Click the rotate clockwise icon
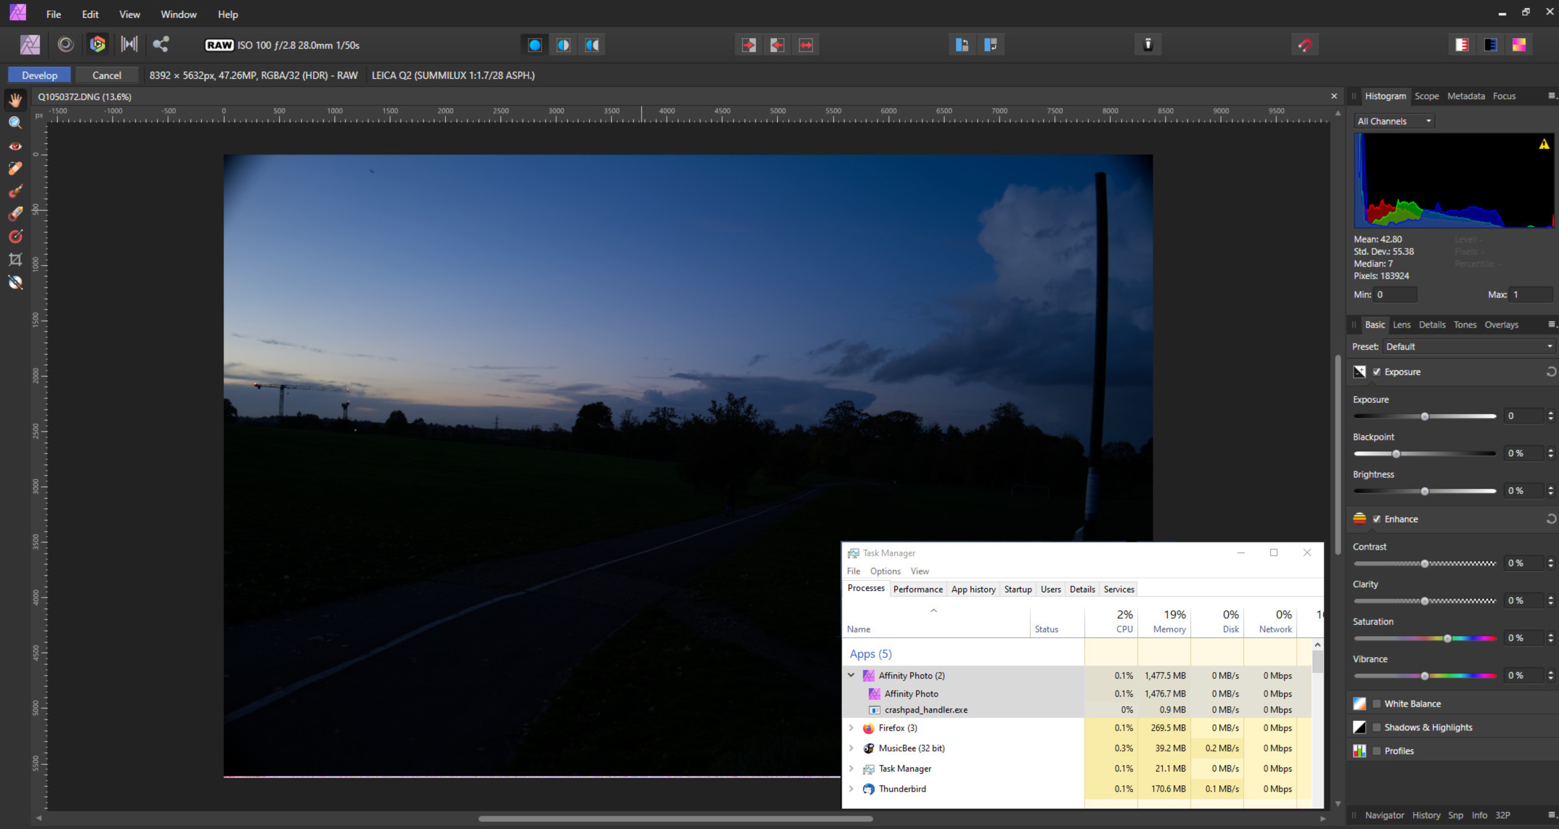 coord(990,45)
